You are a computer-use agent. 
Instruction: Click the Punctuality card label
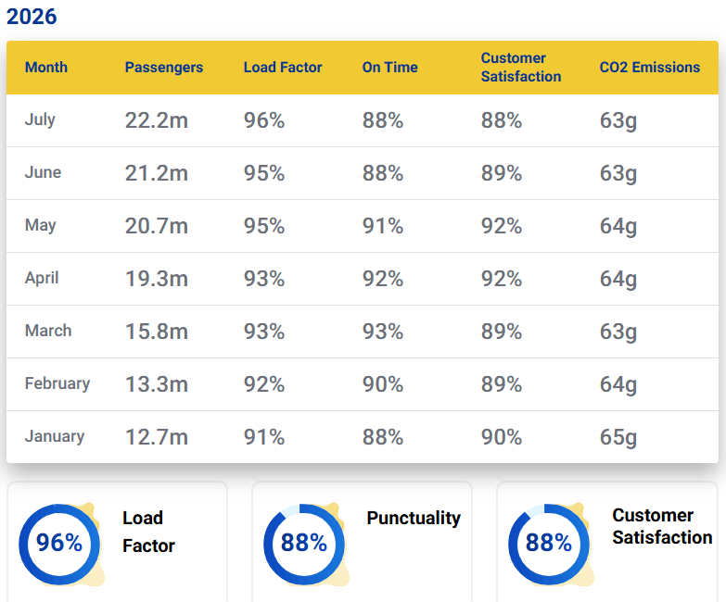pos(414,518)
